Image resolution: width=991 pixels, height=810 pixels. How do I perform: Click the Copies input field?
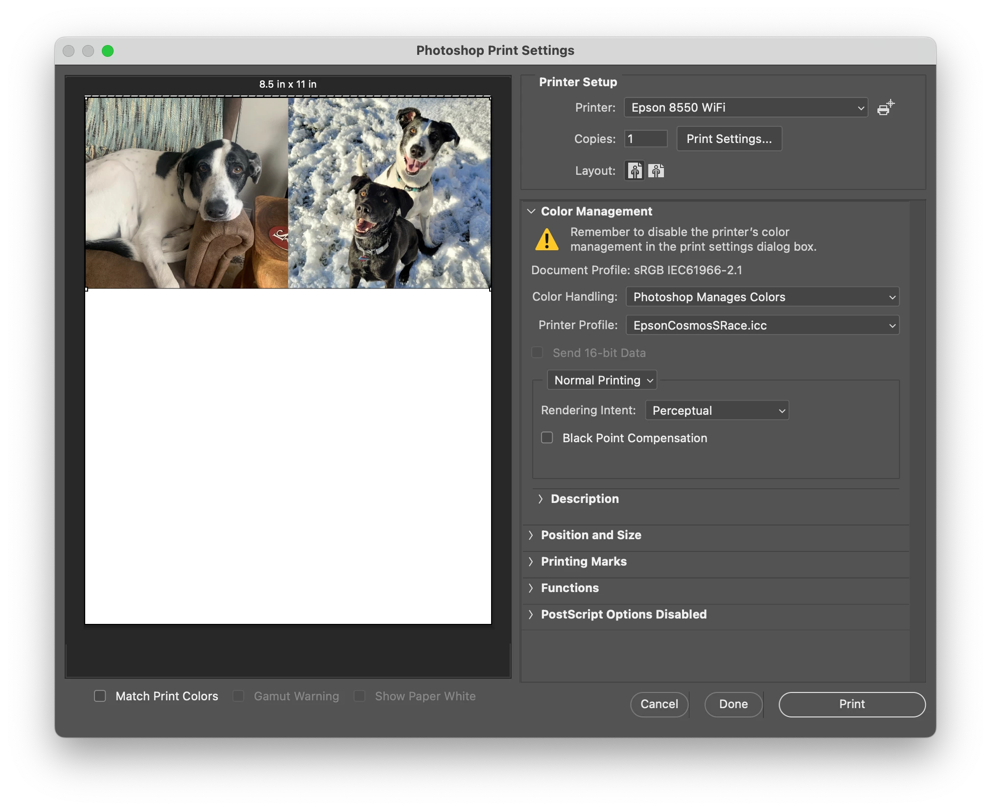(x=646, y=139)
